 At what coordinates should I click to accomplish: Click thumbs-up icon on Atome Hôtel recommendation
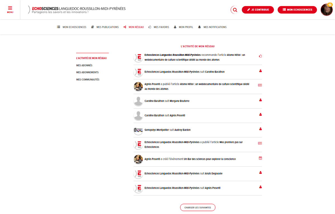point(260,56)
